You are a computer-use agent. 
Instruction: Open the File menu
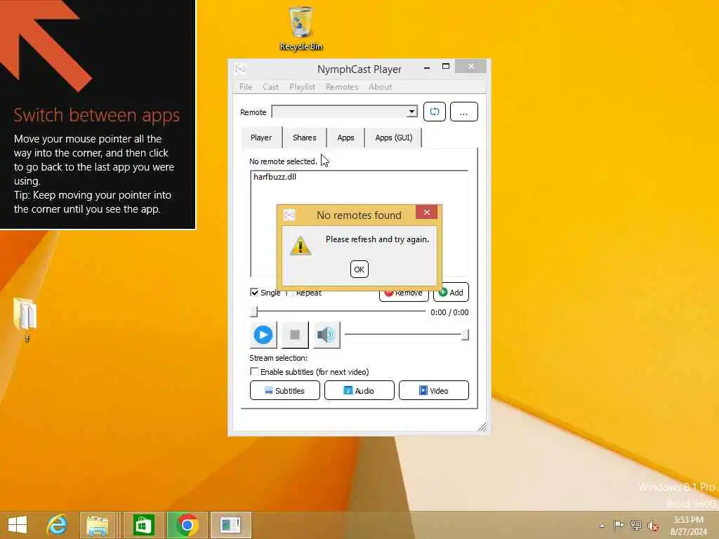point(246,86)
